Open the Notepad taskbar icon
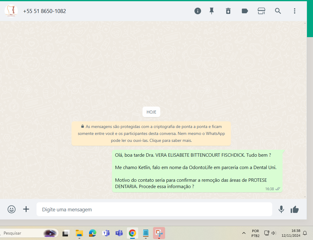Image resolution: width=313 pixels, height=240 pixels. (146, 233)
